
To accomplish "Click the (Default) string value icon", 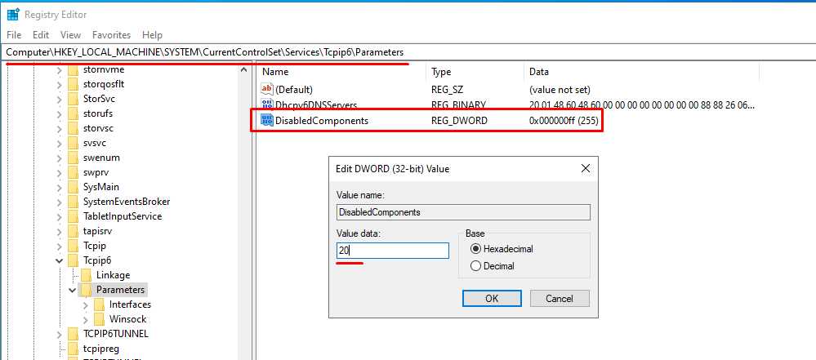I will pyautogui.click(x=266, y=89).
